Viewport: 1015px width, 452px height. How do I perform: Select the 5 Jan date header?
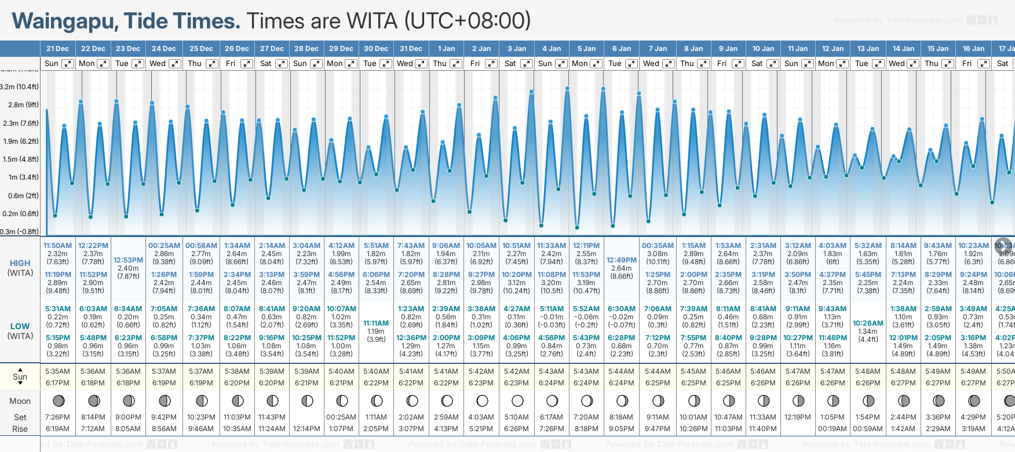pos(586,49)
